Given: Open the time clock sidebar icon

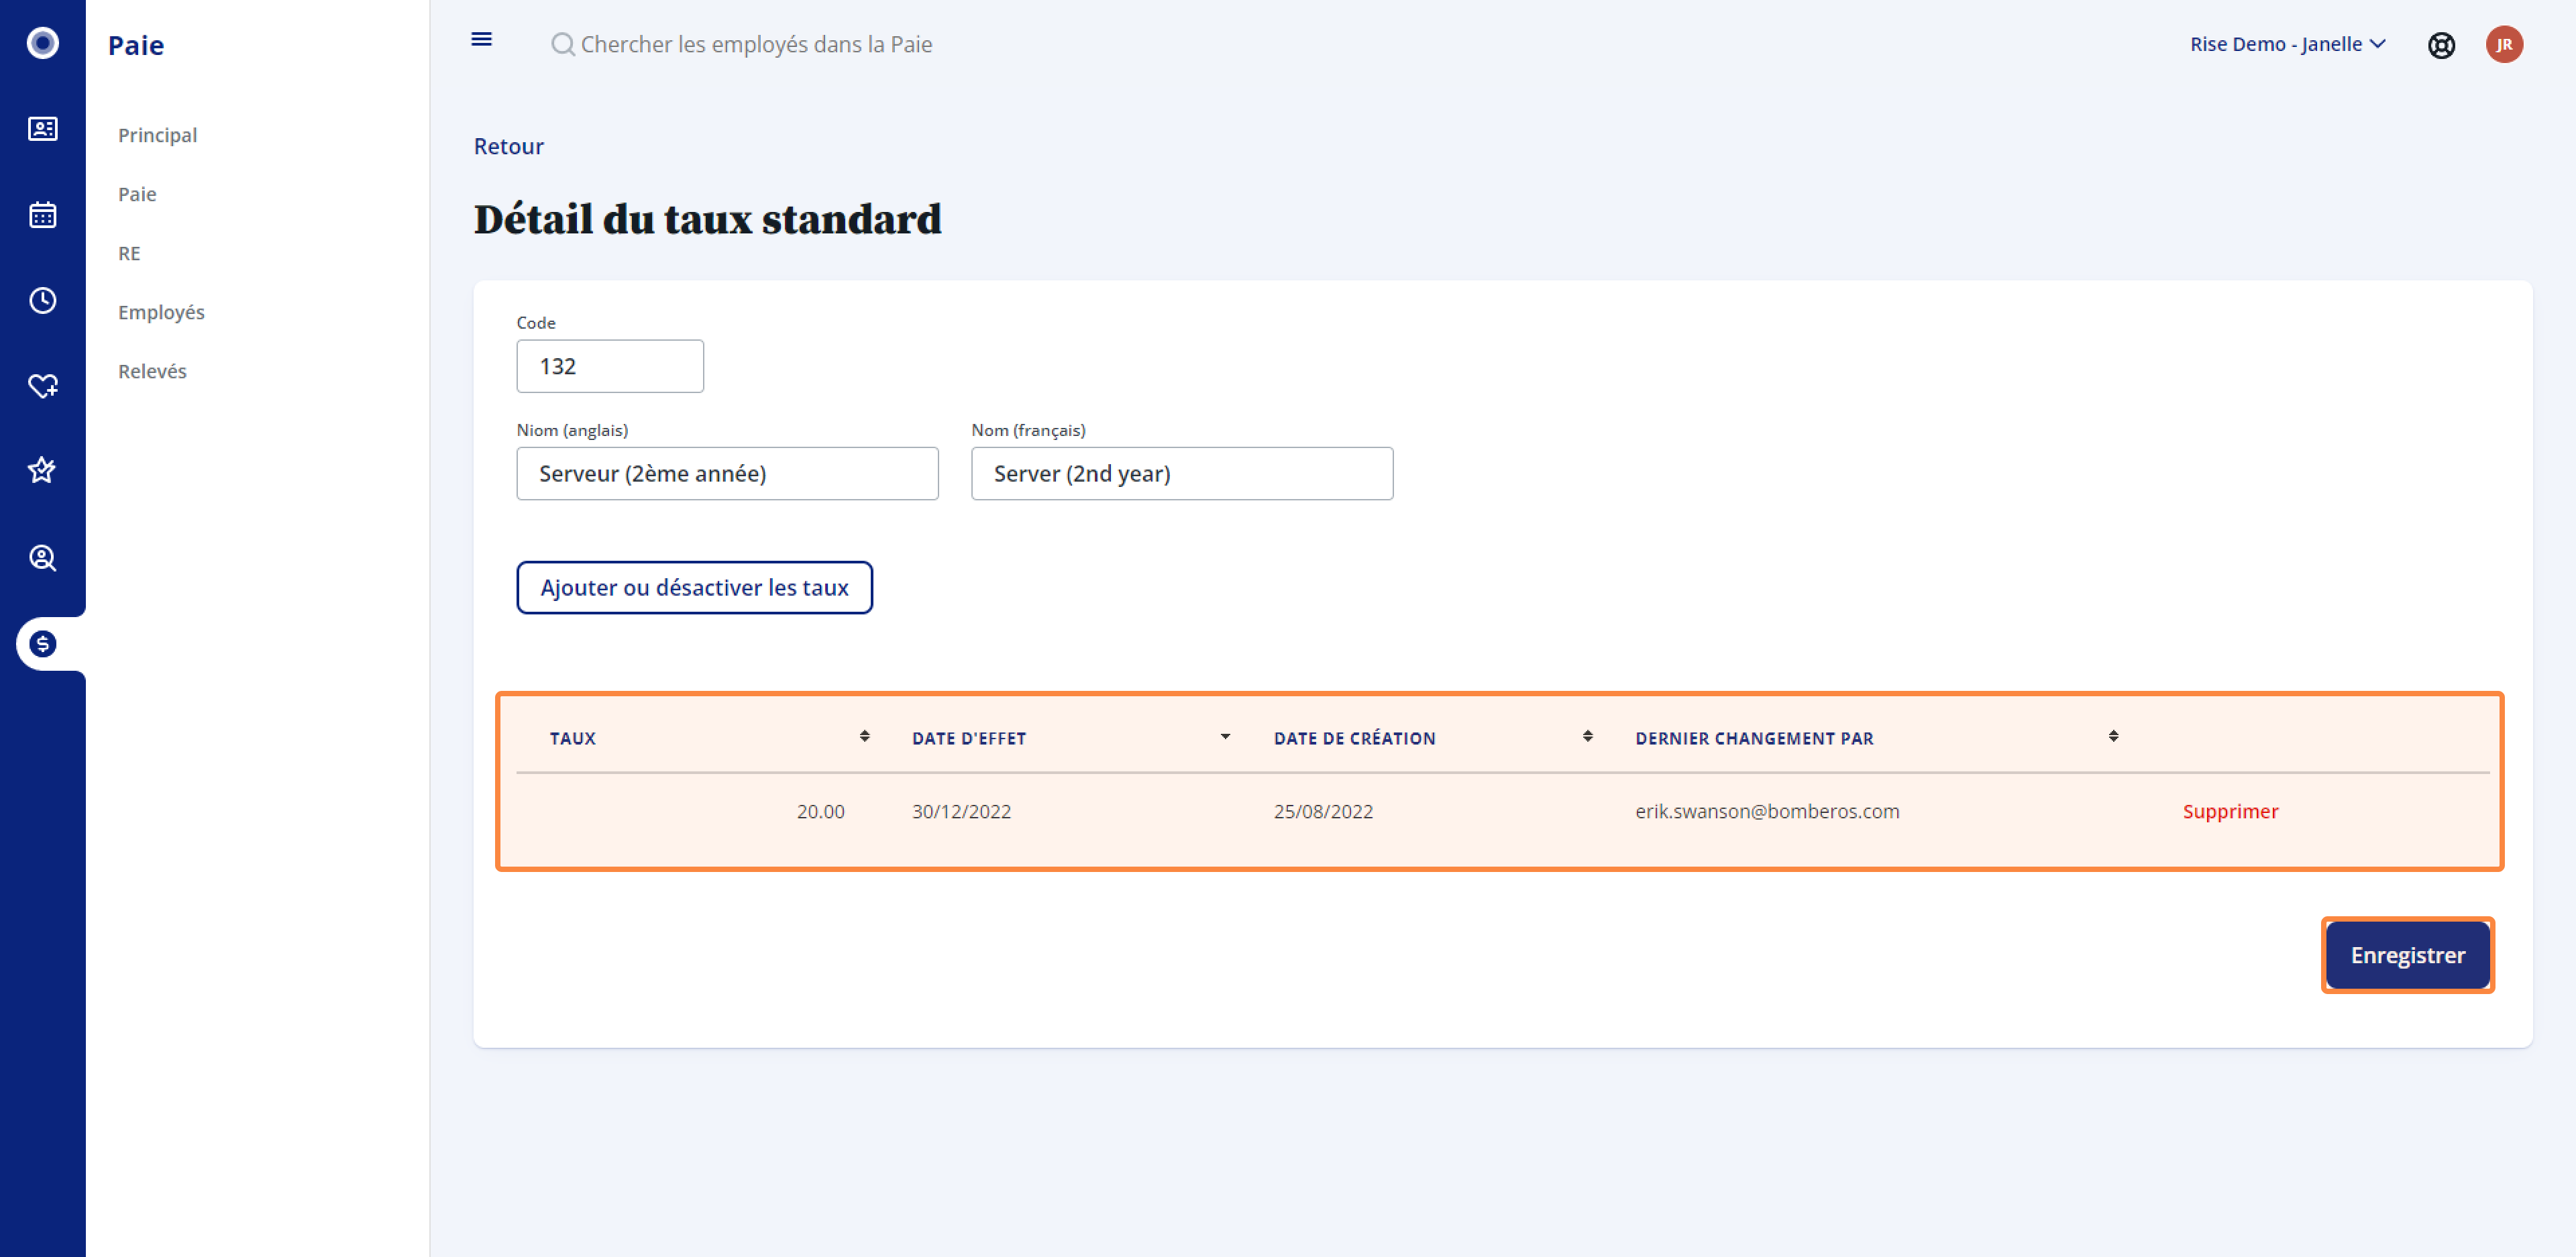Looking at the screenshot, I should 42,300.
